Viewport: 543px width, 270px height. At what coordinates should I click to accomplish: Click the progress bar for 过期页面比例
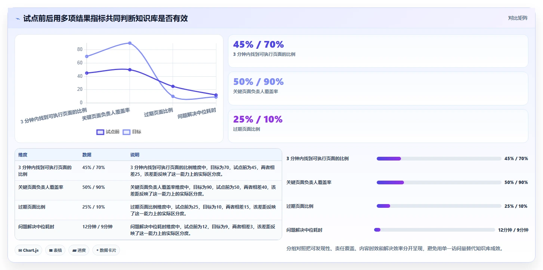point(439,206)
